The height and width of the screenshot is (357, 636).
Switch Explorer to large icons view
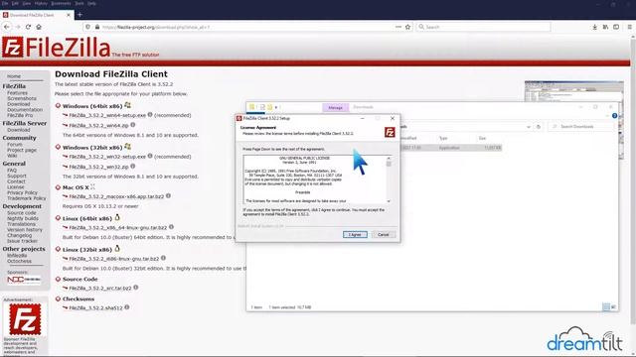tap(613, 307)
